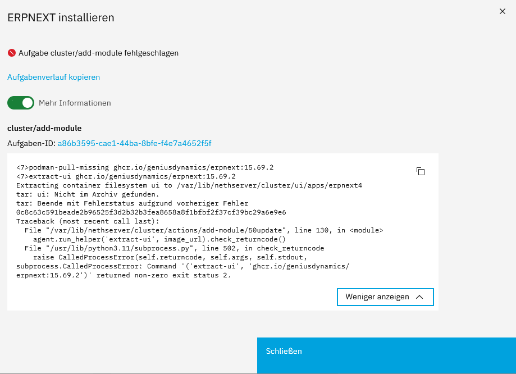Viewport: 516px width, 374px height.
Task: Click the cluster/add-module heading
Action: [44, 128]
